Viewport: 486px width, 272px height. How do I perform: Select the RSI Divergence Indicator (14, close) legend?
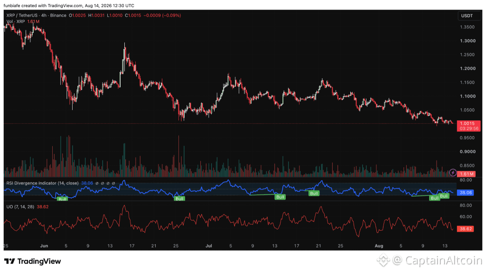click(x=42, y=183)
